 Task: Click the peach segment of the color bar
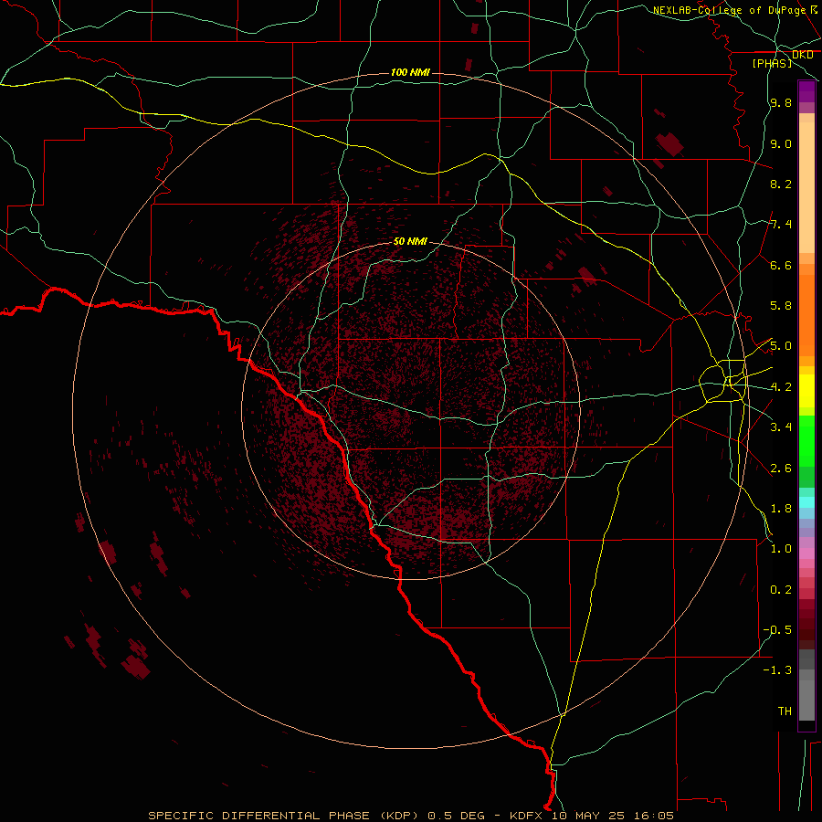click(806, 187)
